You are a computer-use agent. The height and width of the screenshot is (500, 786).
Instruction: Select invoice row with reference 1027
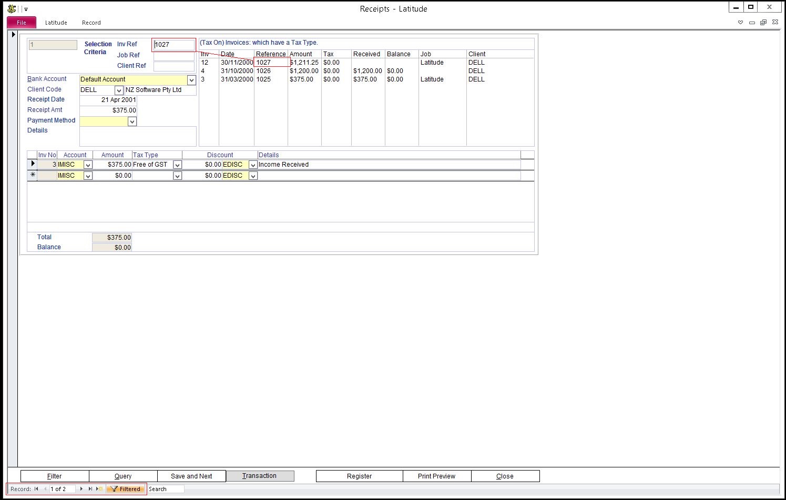click(366, 63)
